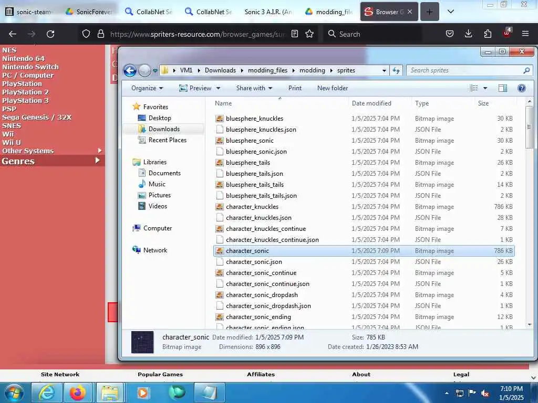Open Nintendo Switch category link
This screenshot has height=403, width=538.
click(30, 67)
